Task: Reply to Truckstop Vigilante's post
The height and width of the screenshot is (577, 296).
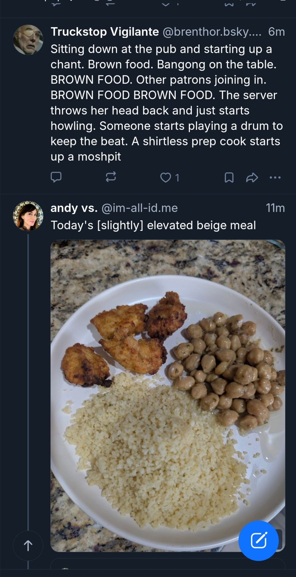Action: [x=56, y=177]
